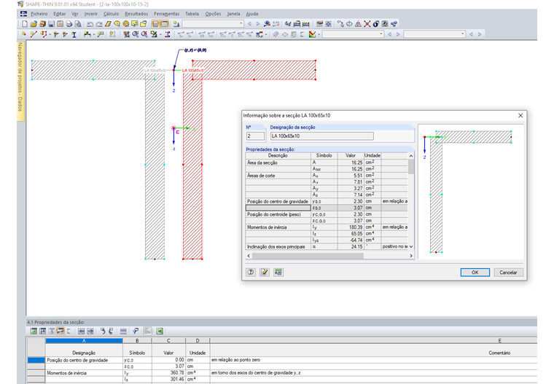Open color results palette icon
This screenshot has width=554, height=384.
click(312, 34)
